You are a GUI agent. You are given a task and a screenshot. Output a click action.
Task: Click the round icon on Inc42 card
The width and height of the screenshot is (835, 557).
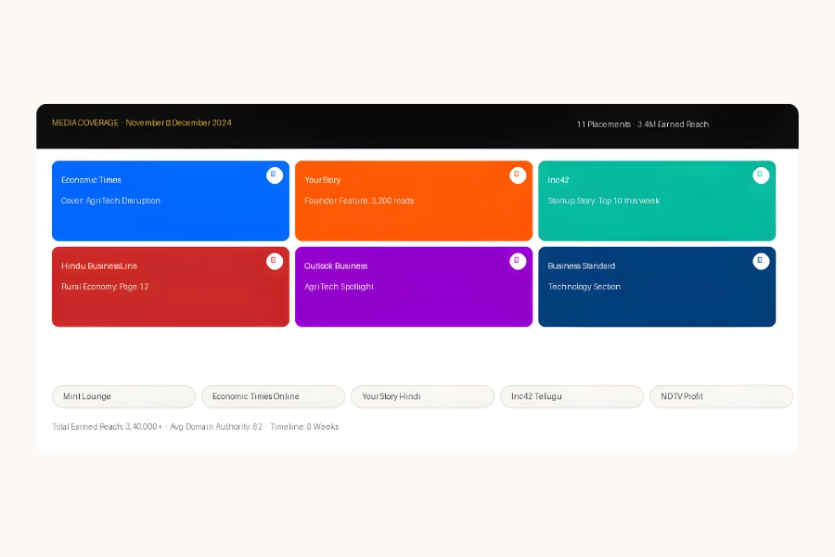(761, 175)
